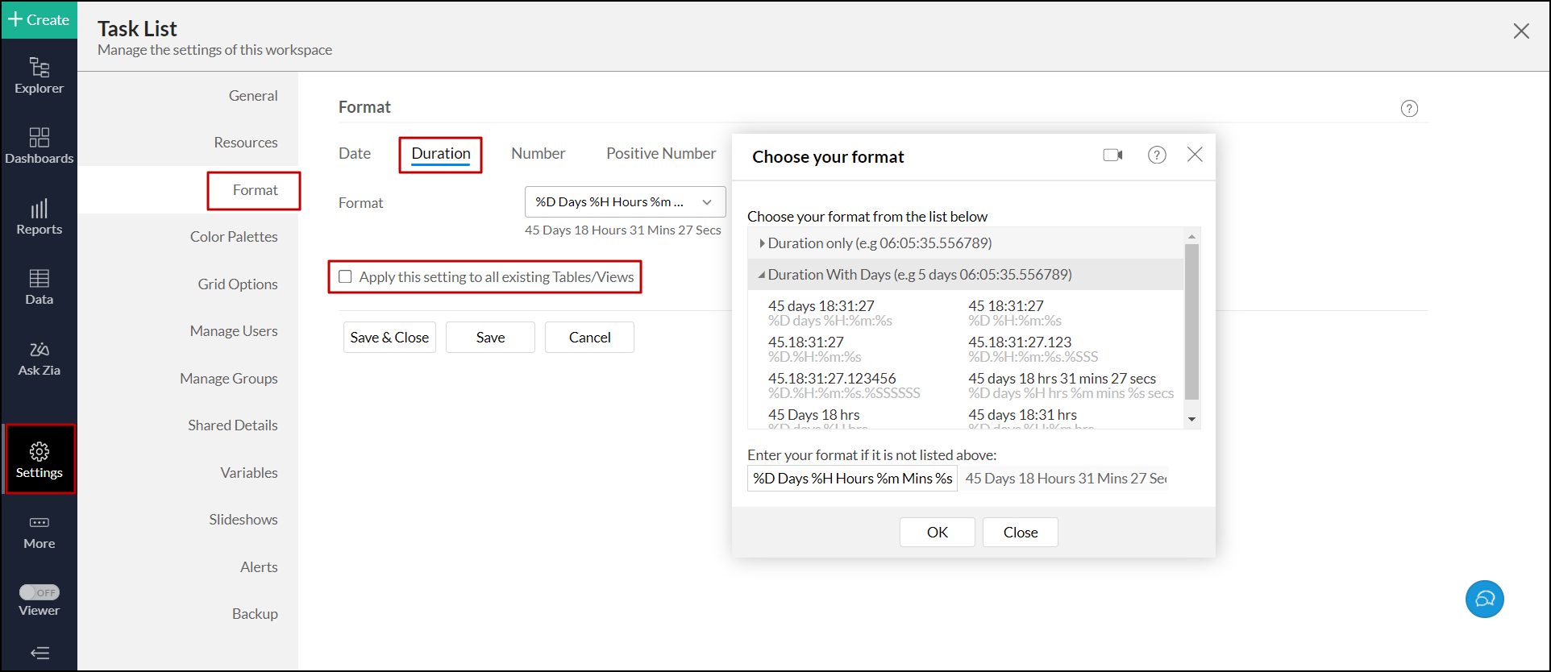Open the video help icon in dialog

(x=1112, y=155)
